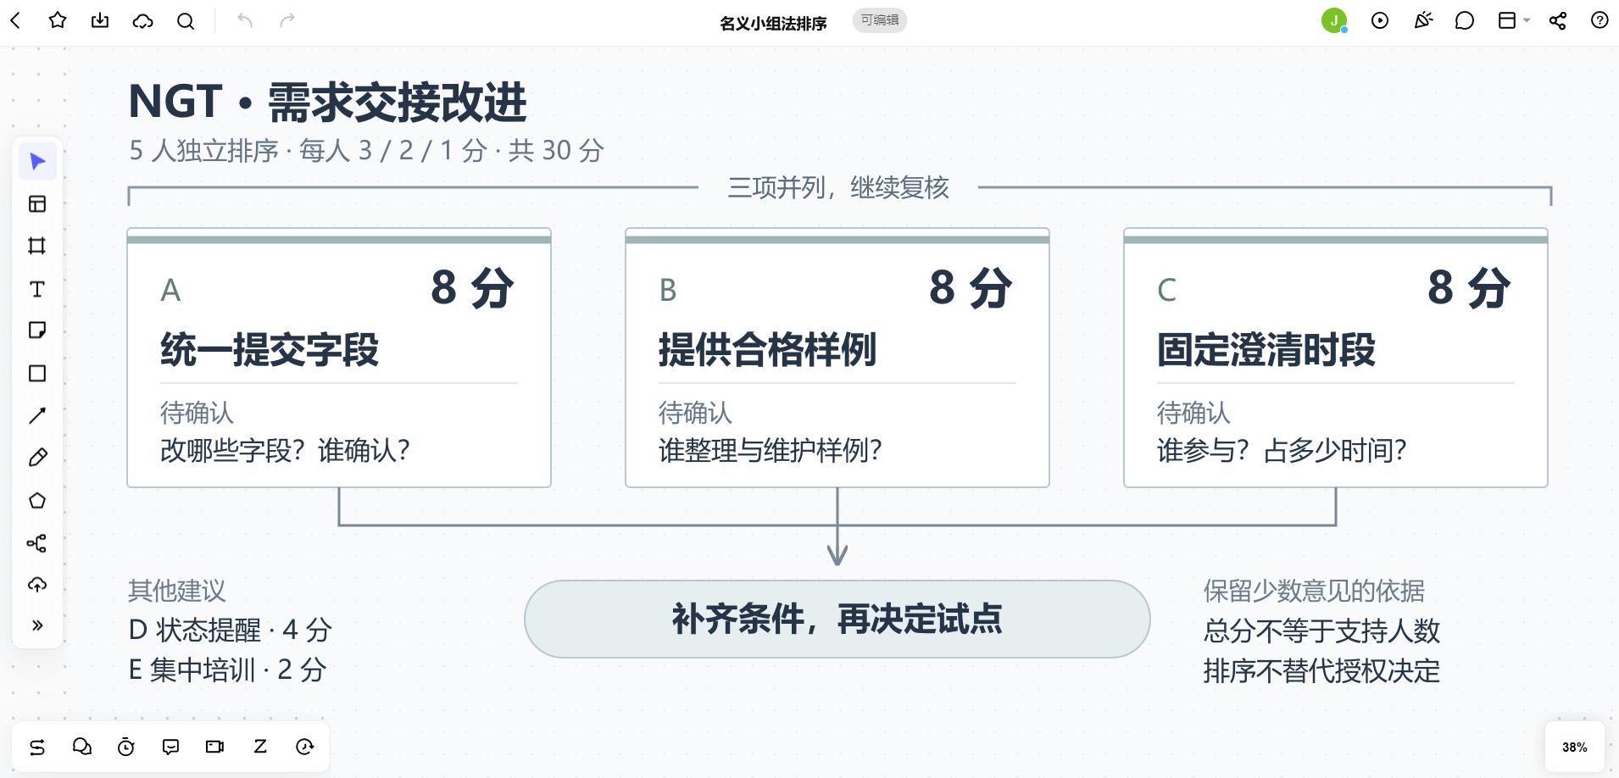The image size is (1619, 778).
Task: Open the chat bubbles icon in bottom bar
Action: (x=82, y=747)
